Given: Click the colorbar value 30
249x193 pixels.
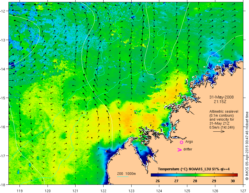Looking at the screenshot, I should coord(233,181).
